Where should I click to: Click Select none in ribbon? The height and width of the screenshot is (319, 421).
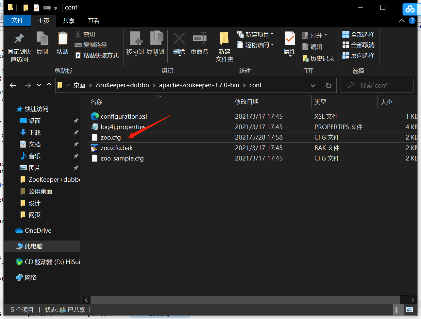click(x=359, y=45)
